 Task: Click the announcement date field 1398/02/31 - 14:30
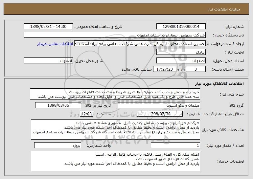point(48,27)
